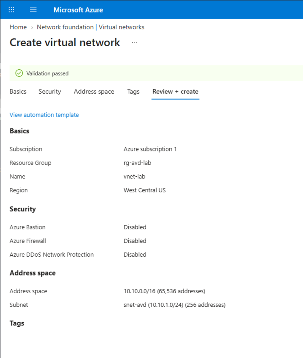The height and width of the screenshot is (358, 303).
Task: Click the Security section heading
Action: point(23,209)
